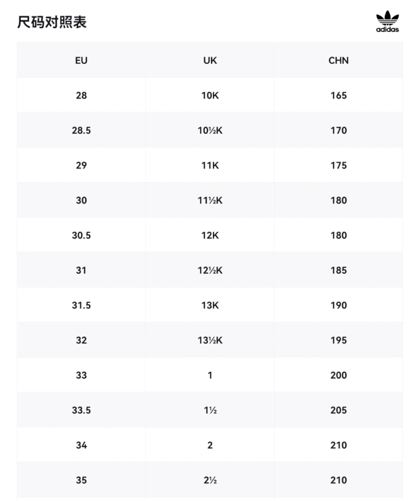
Task: Click the adidas trefoil logo
Action: [x=387, y=22]
